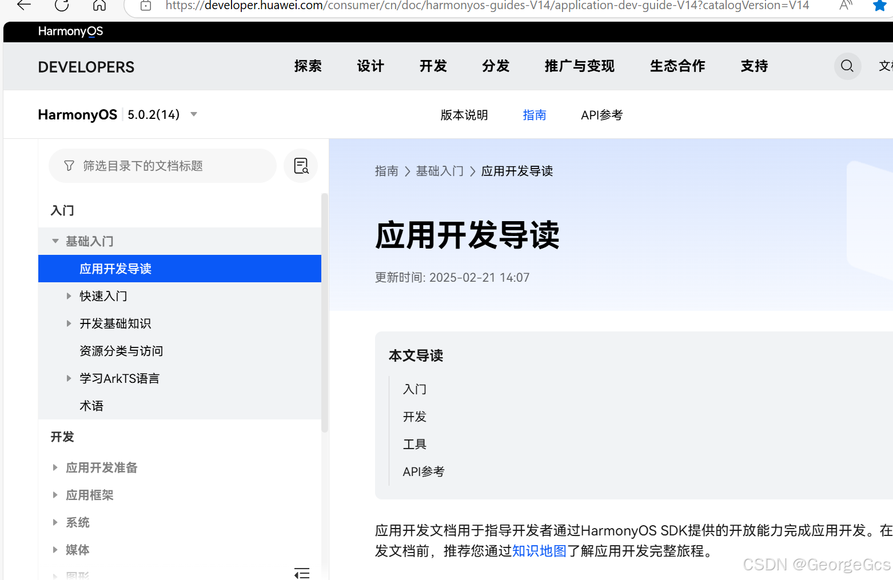Open the browser home page
The width and height of the screenshot is (893, 580).
(x=99, y=6)
